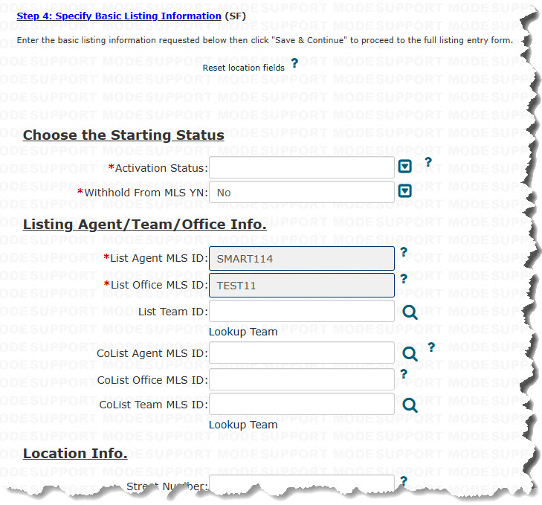Click the List Office MLS ID field

(x=301, y=286)
